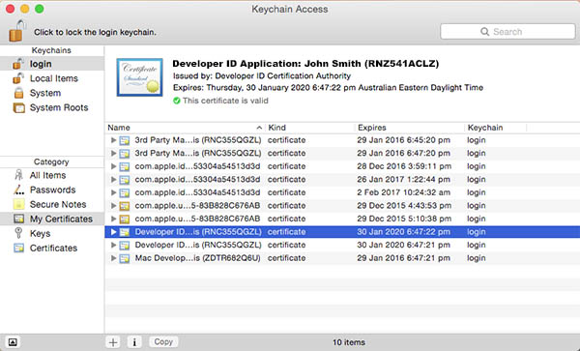Image resolution: width=580 pixels, height=351 pixels.
Task: Click the System Roots folder icon
Action: (19, 107)
